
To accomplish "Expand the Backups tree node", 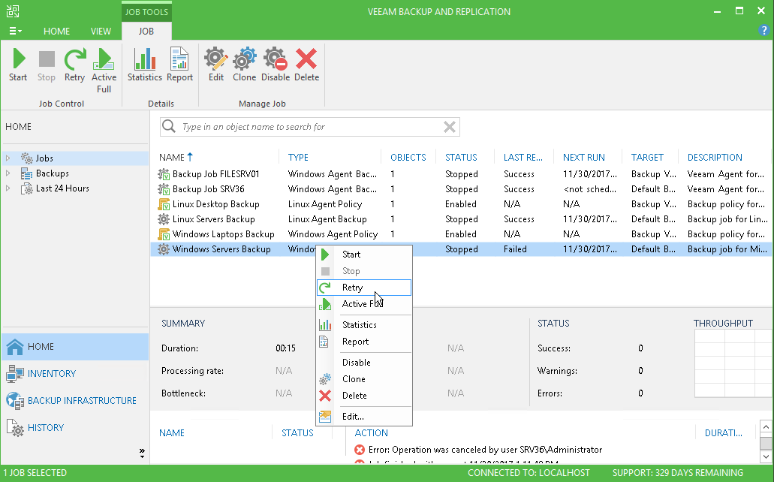I will [x=8, y=173].
